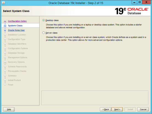Select the Server class radio button
This screenshot has height=114, width=152.
click(44, 33)
